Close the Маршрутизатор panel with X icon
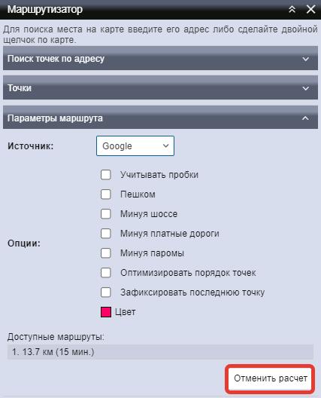Viewport: 321px width, 398px height. coord(311,9)
